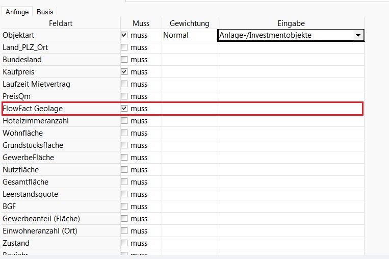
Task: Check muss for Laufzeit Mietvertrag
Action: coord(124,84)
